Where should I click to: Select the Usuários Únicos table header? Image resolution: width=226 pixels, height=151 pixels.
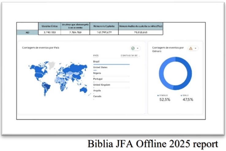(49, 26)
